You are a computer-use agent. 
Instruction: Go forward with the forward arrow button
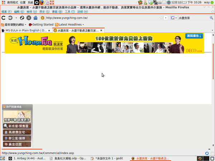[10, 18]
